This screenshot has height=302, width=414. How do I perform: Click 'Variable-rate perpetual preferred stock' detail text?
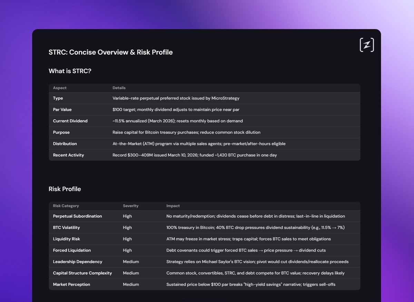point(176,98)
